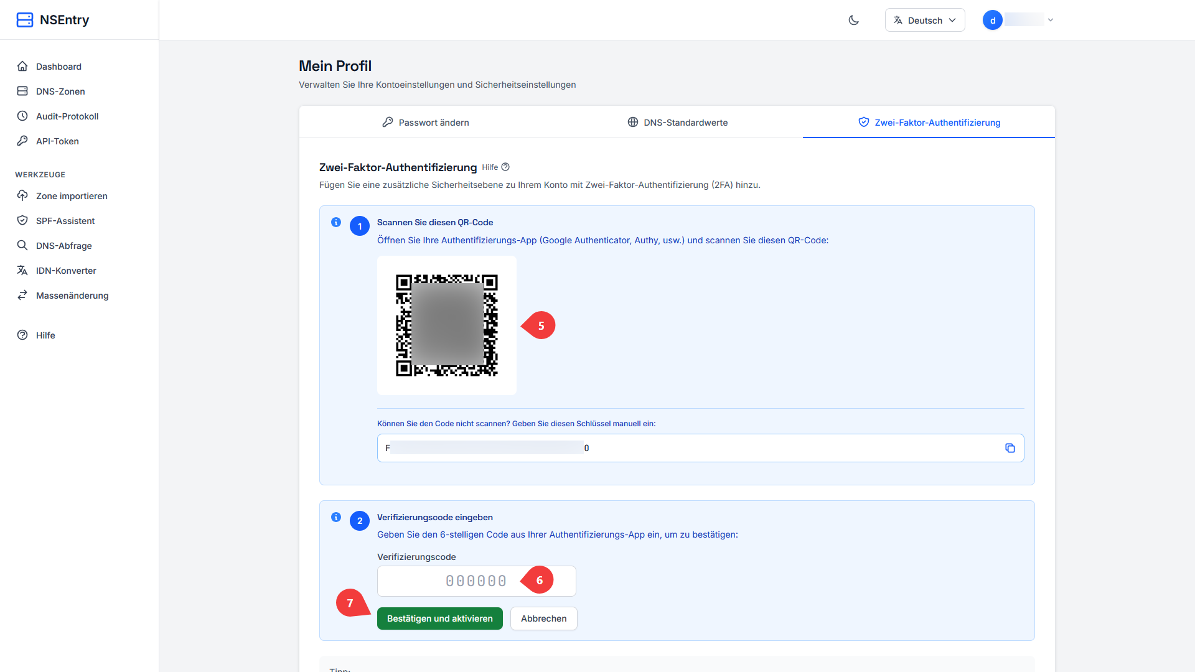Toggle dark mode with moon icon
The width and height of the screenshot is (1195, 672).
854,20
